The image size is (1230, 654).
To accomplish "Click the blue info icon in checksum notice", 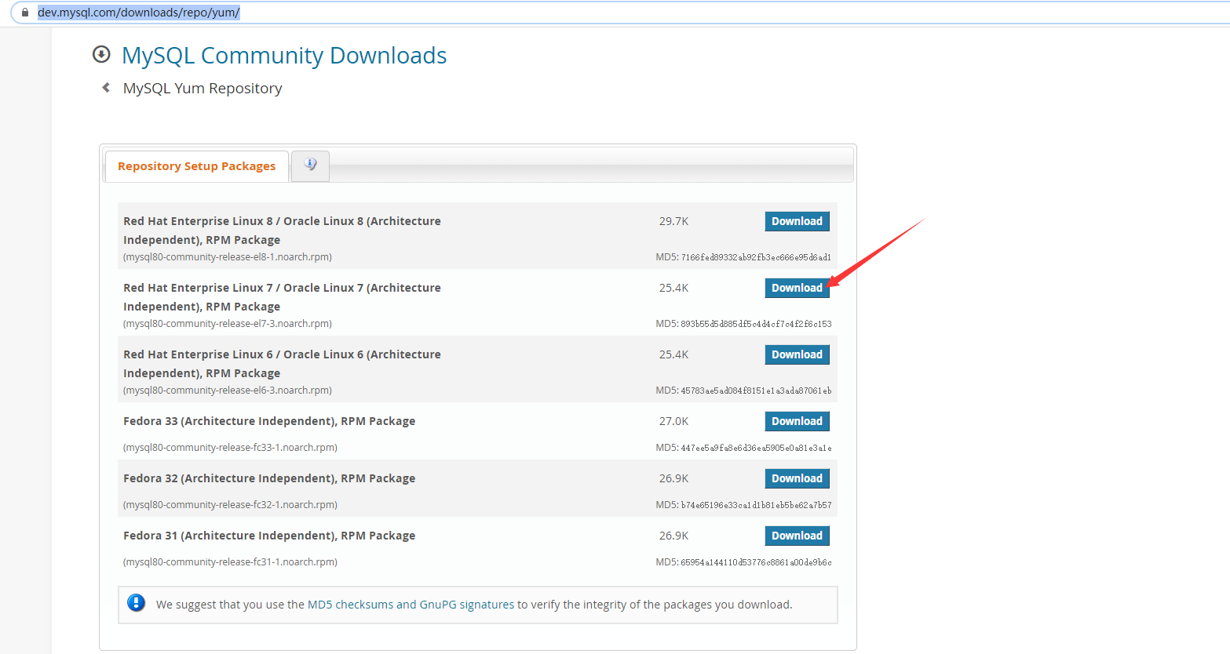I will [x=137, y=603].
